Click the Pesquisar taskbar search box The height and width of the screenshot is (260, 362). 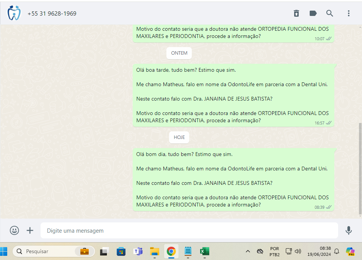tap(53, 251)
